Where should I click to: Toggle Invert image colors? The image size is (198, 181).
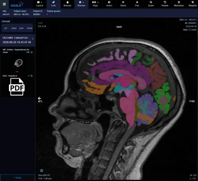click(x=109, y=4)
